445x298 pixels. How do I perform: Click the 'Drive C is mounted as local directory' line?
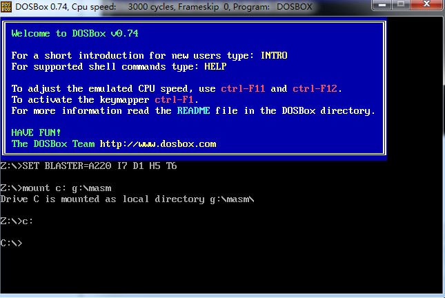click(x=127, y=199)
